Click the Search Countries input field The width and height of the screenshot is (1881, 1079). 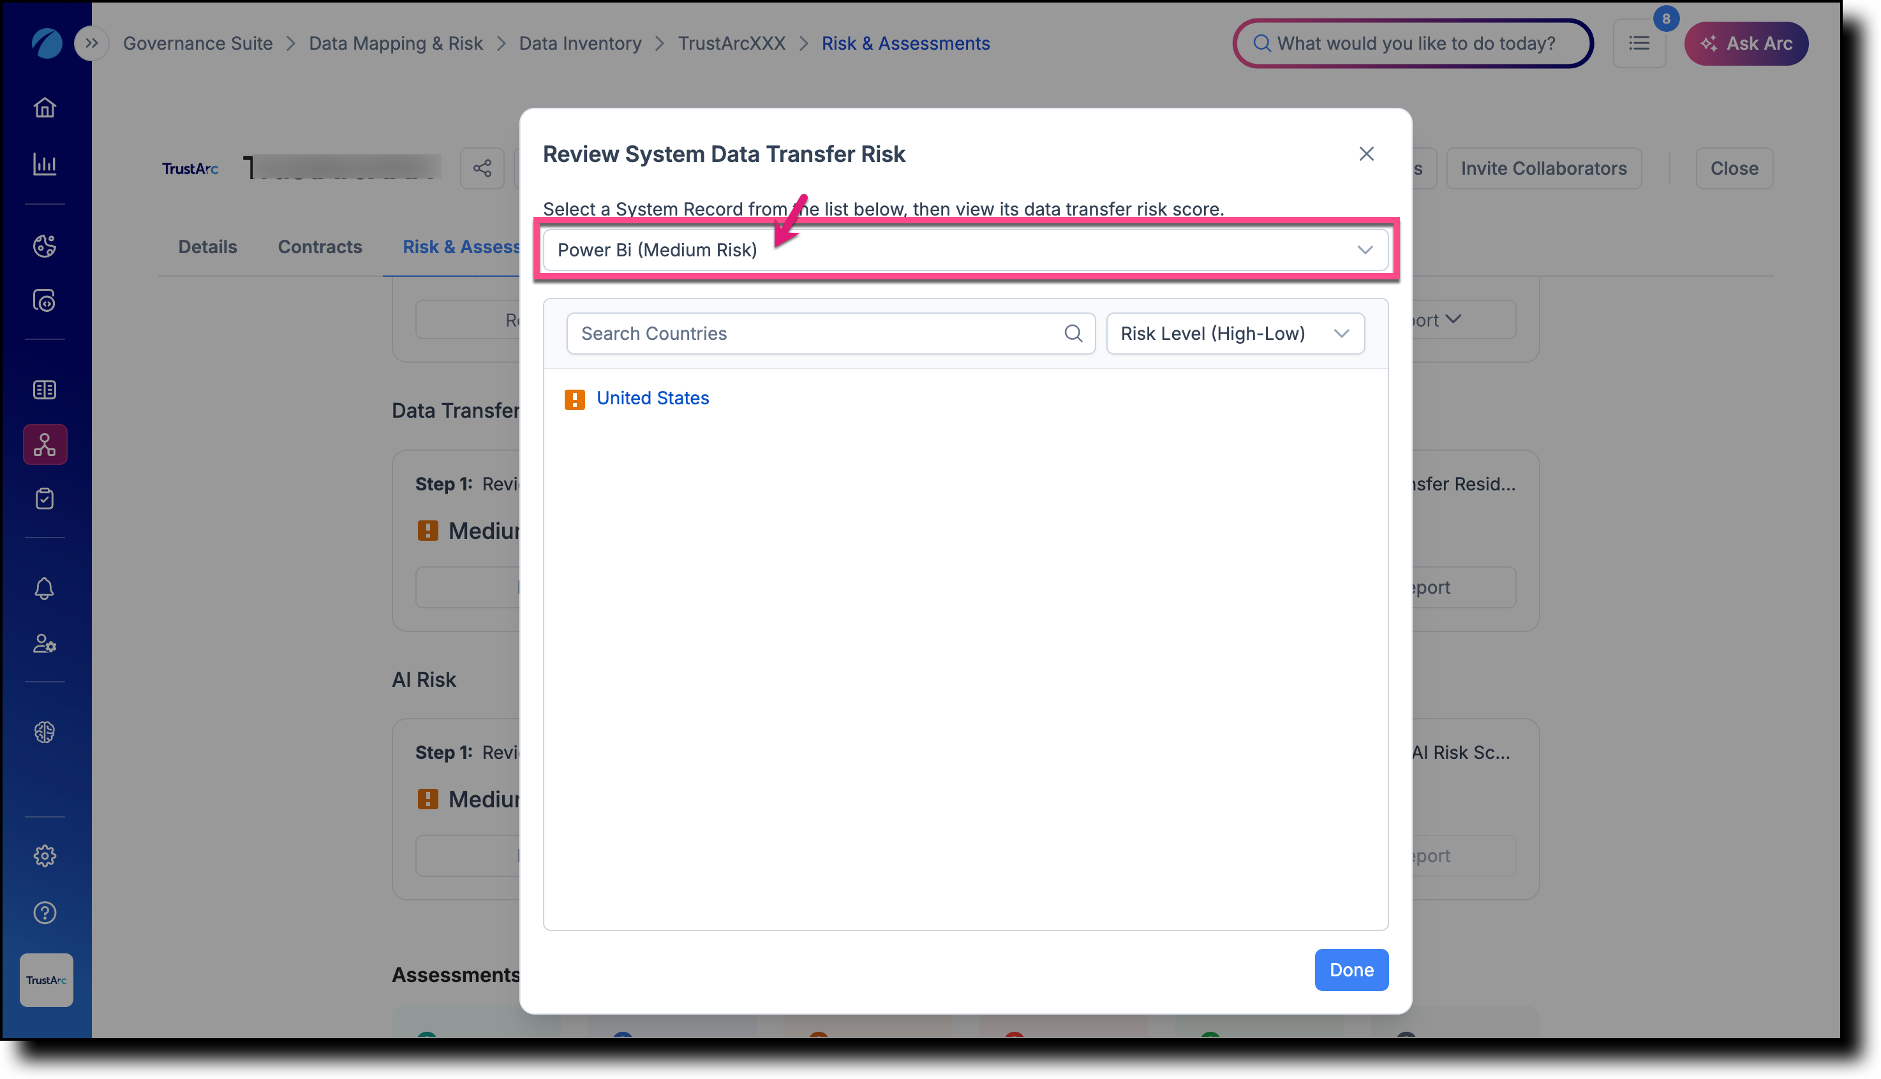pyautogui.click(x=830, y=334)
